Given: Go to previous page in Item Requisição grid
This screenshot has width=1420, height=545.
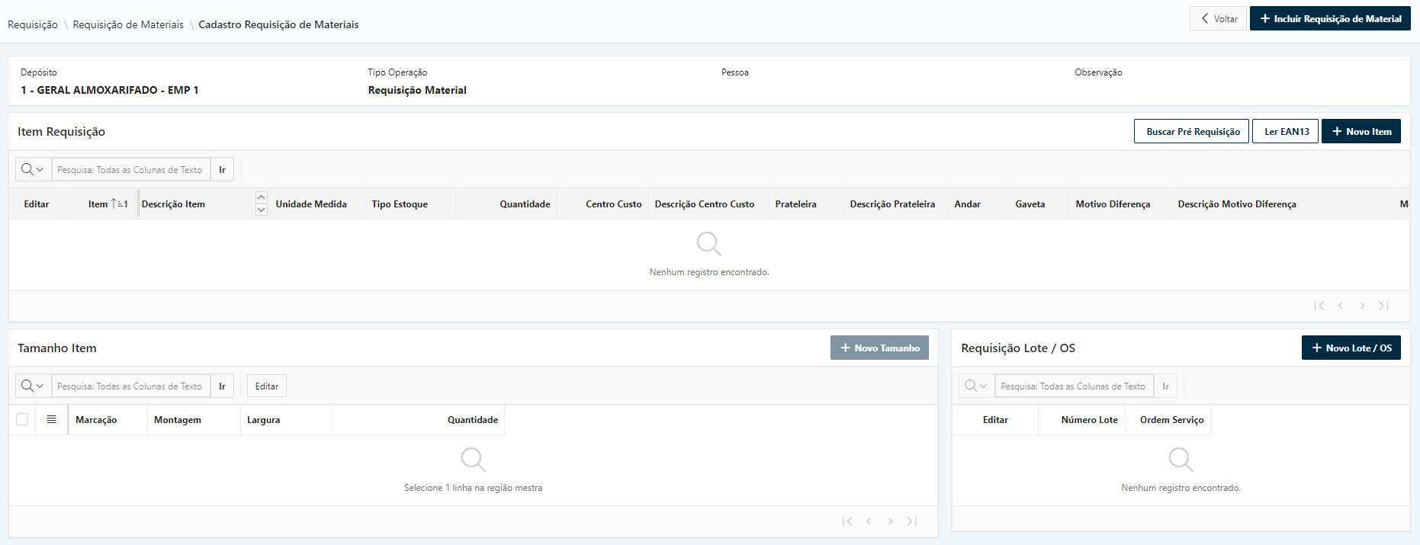Looking at the screenshot, I should tap(1340, 306).
